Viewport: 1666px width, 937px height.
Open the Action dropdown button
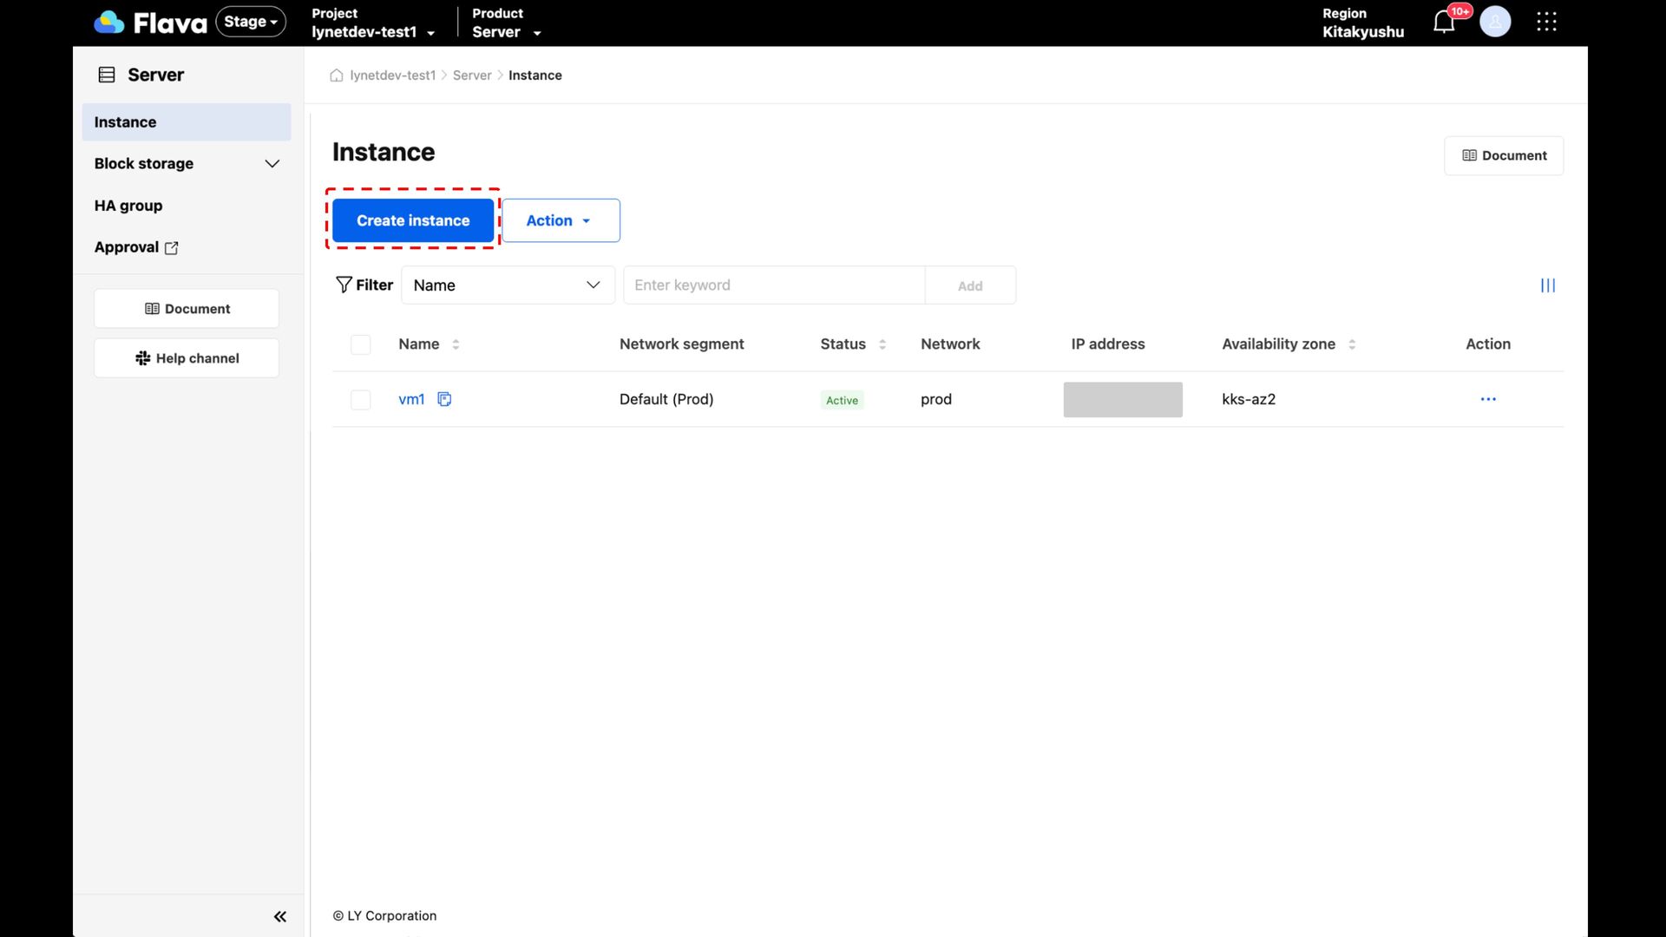[x=561, y=220]
